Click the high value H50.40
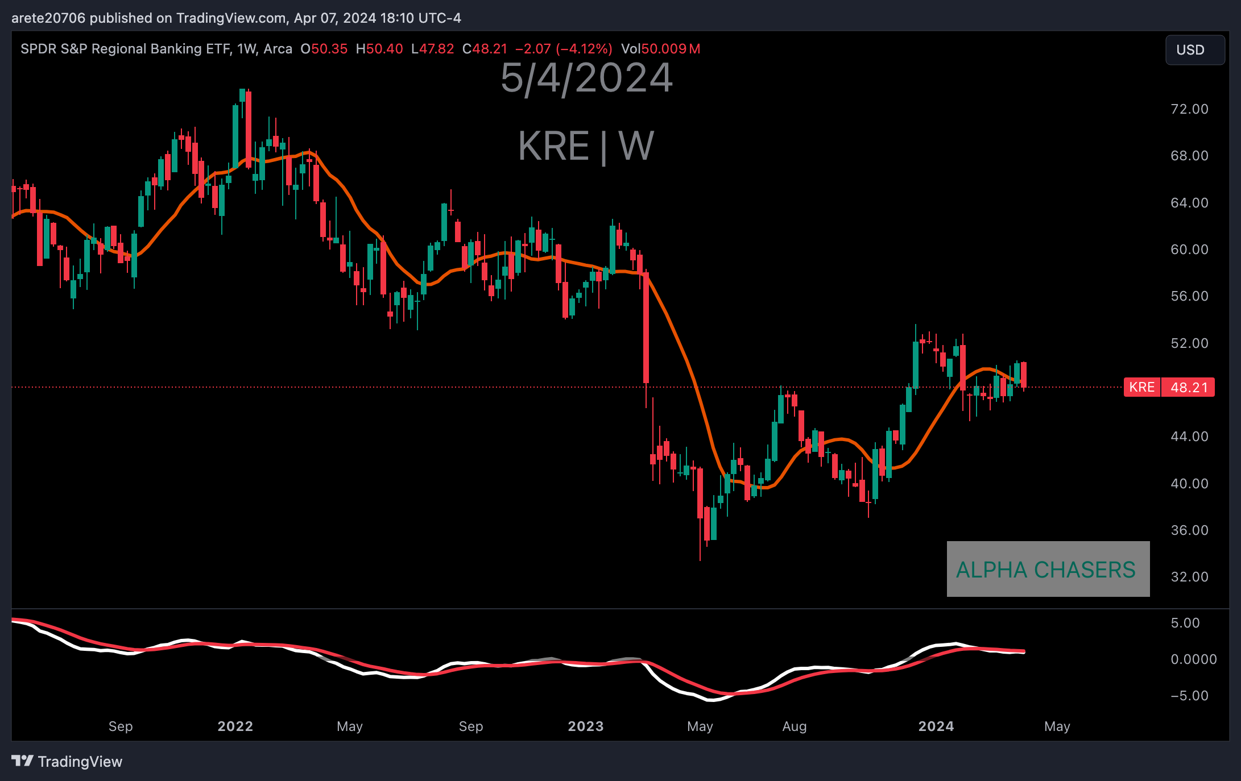The image size is (1241, 781). click(x=379, y=49)
